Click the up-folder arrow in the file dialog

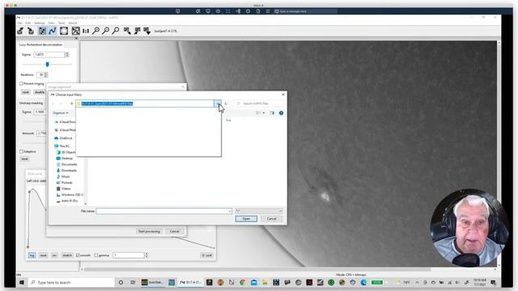[x=72, y=103]
